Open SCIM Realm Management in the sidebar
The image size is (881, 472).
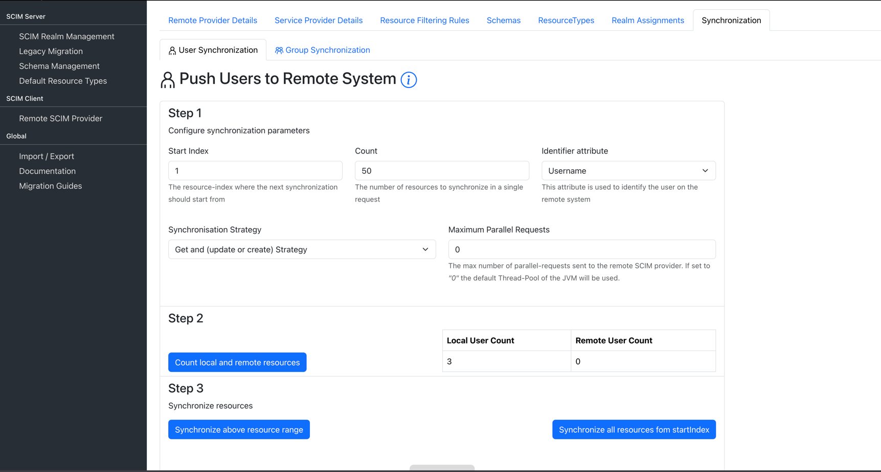(66, 36)
